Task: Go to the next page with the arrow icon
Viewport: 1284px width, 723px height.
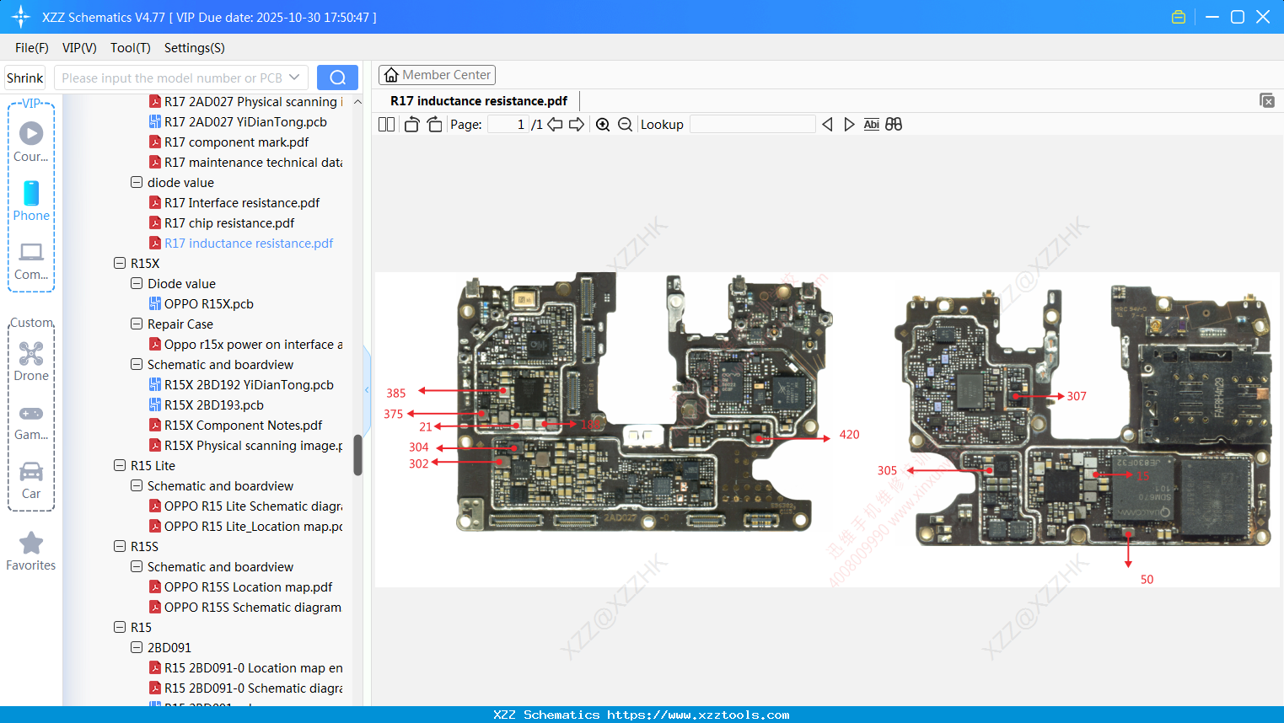Action: pyautogui.click(x=577, y=124)
